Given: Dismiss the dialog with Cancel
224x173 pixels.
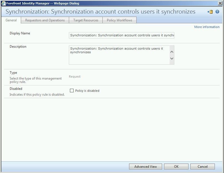Looking at the screenshot, I should pyautogui.click(x=202, y=167).
